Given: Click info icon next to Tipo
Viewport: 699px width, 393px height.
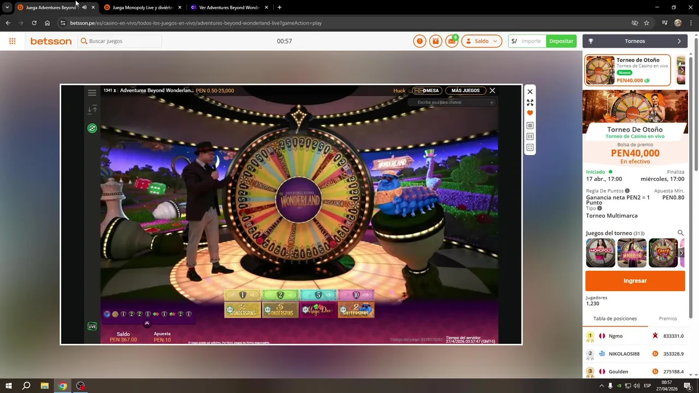Looking at the screenshot, I should tap(600, 209).
